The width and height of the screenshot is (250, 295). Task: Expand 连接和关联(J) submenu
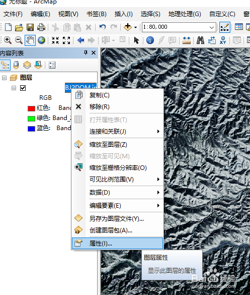click(117, 131)
